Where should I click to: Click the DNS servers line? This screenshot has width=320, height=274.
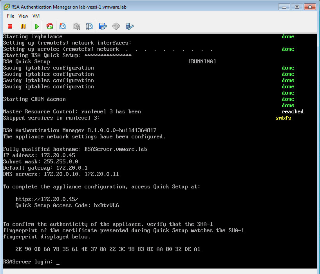(x=61, y=174)
